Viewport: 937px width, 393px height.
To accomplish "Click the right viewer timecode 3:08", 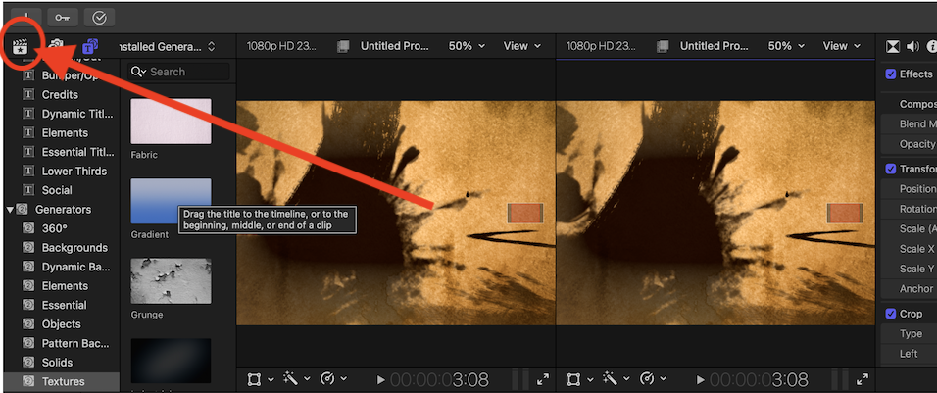I will click(x=759, y=379).
